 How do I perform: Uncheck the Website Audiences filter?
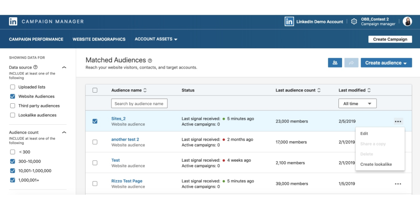(13, 96)
